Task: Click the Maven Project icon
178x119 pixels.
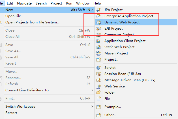Action: click(98, 53)
